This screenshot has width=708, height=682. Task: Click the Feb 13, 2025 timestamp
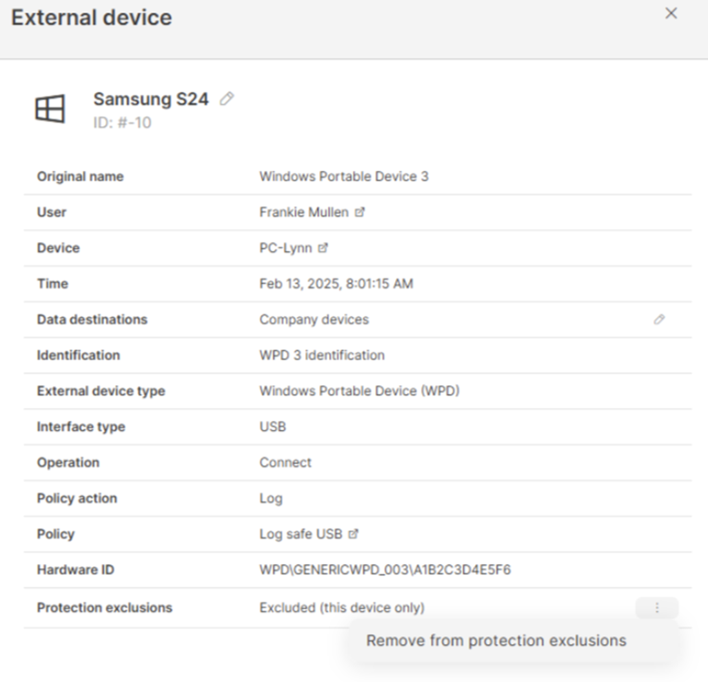pos(336,283)
